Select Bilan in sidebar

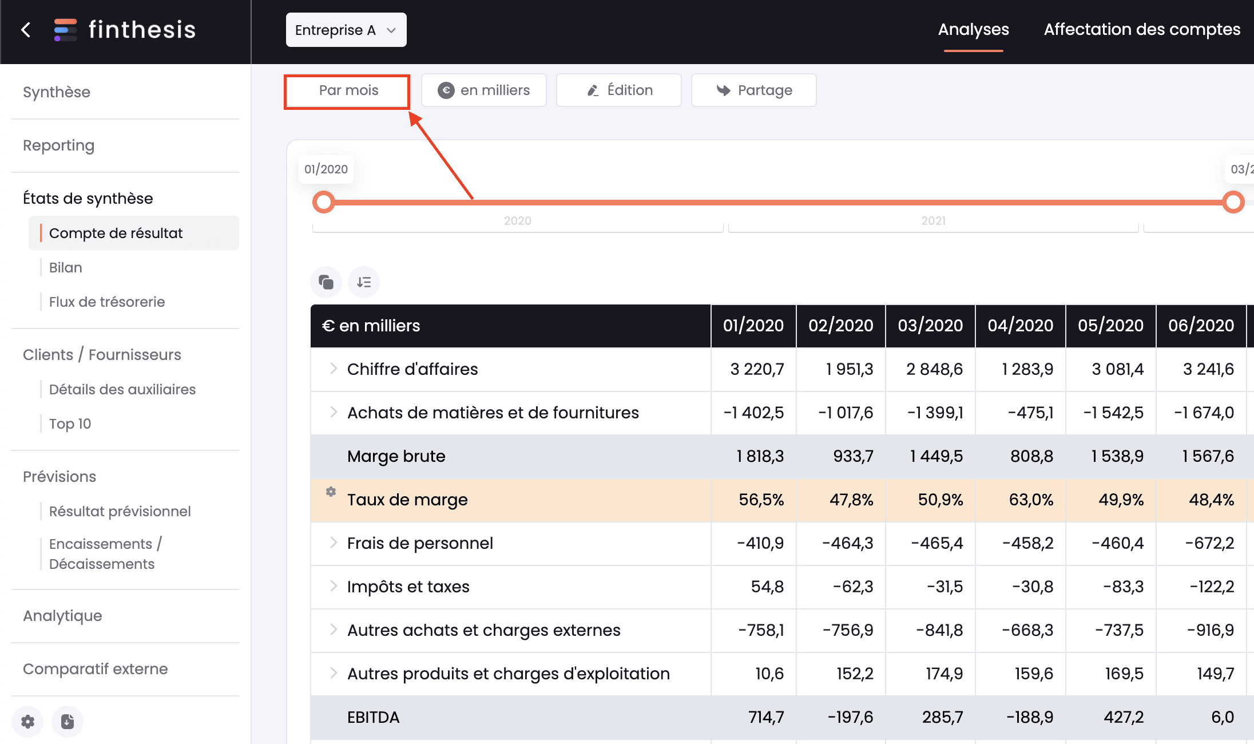tap(66, 267)
